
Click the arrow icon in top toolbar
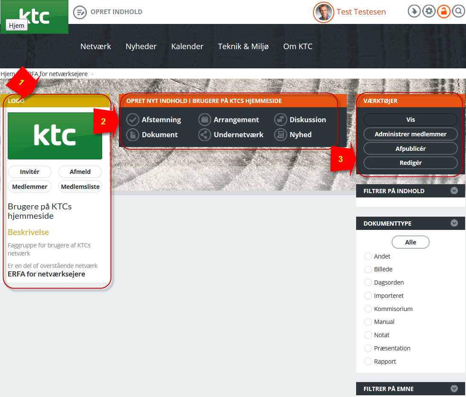coord(414,12)
